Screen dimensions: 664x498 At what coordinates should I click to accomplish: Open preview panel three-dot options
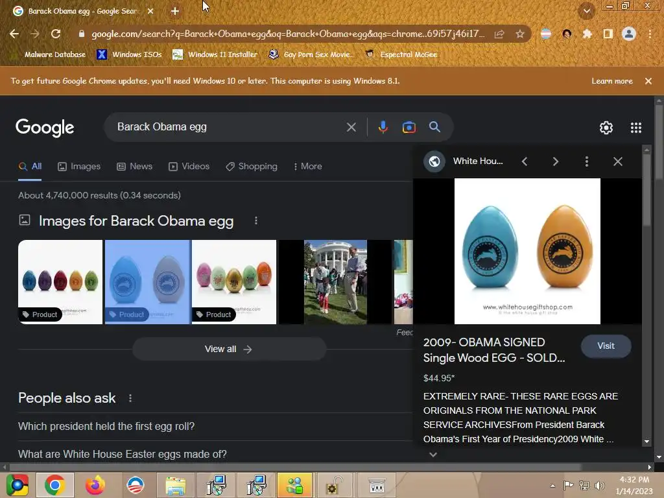tap(586, 161)
